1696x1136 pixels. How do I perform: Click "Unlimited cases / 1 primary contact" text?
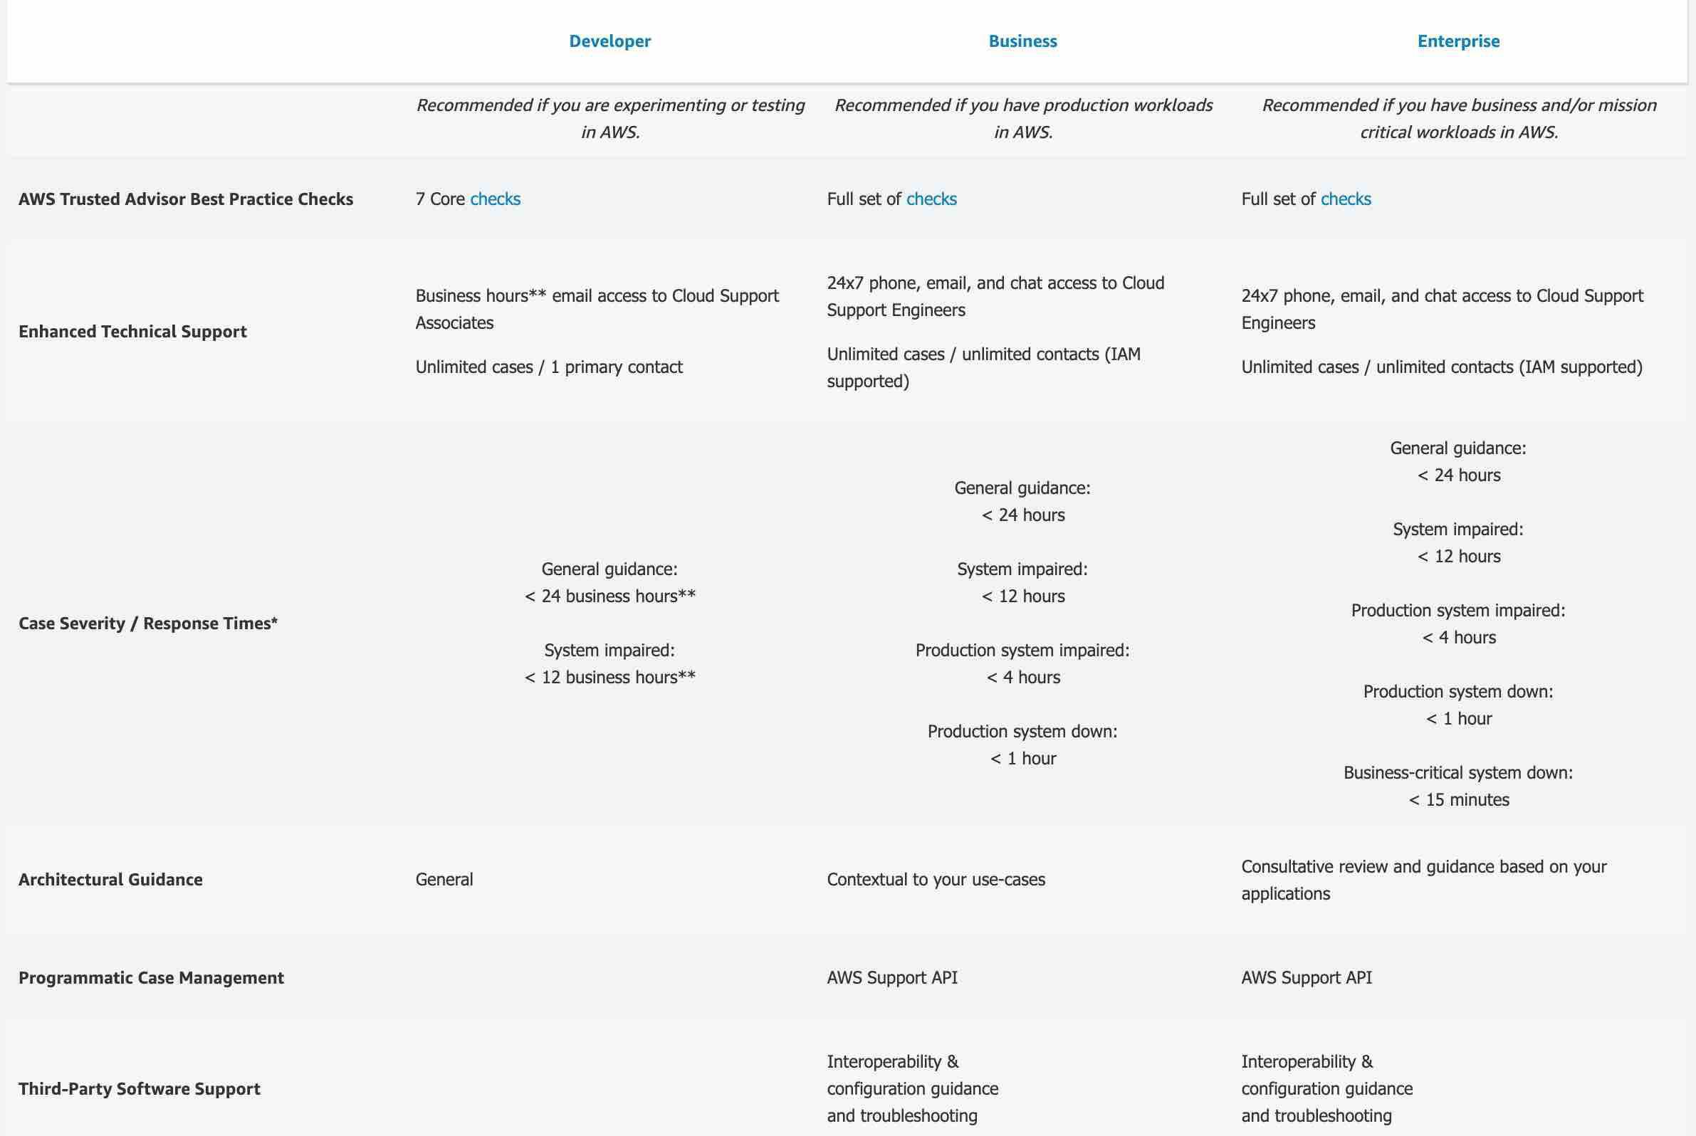(549, 367)
